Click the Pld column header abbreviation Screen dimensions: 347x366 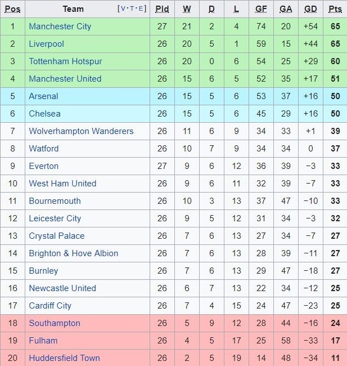point(162,9)
